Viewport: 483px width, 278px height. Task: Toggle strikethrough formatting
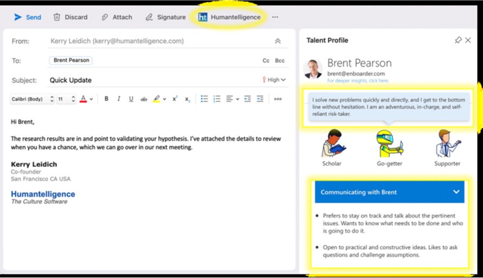tap(143, 99)
